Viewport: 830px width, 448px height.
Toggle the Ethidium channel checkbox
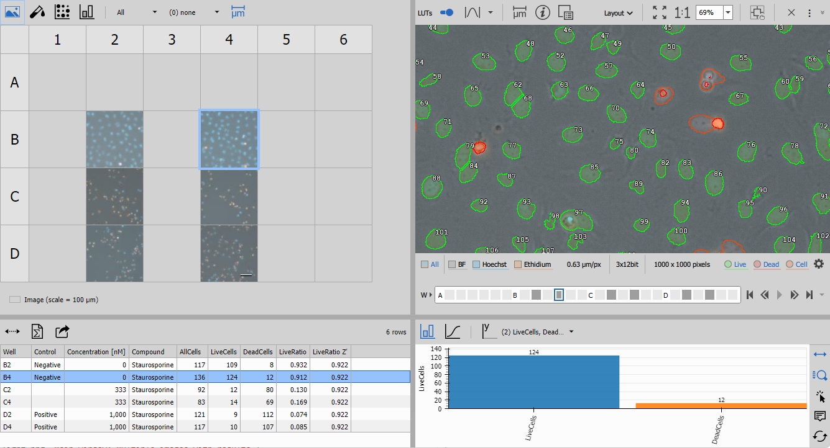[x=518, y=264]
